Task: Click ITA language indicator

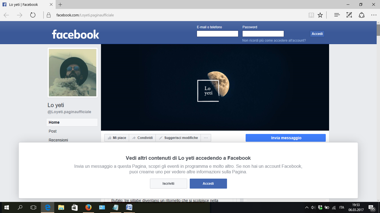Action: (x=342, y=207)
